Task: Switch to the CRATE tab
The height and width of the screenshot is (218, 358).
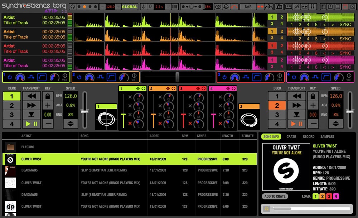Action: [x=291, y=136]
